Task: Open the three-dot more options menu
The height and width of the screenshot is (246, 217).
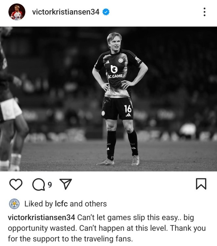Action: click(205, 12)
